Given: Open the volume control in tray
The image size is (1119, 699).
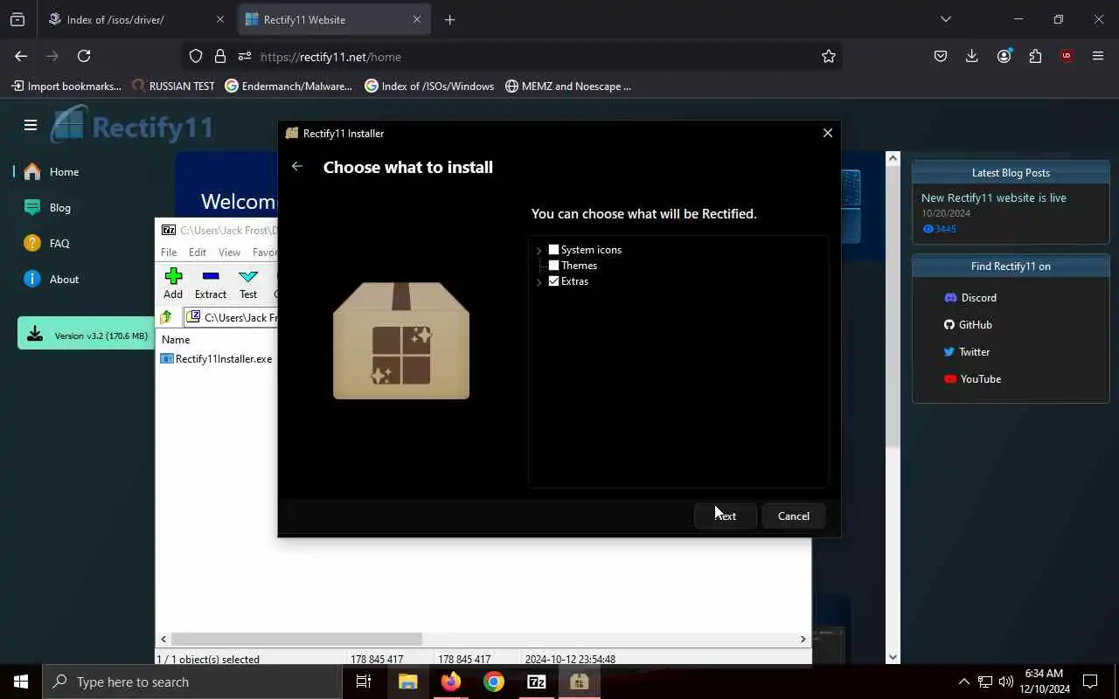Looking at the screenshot, I should pyautogui.click(x=1005, y=682).
